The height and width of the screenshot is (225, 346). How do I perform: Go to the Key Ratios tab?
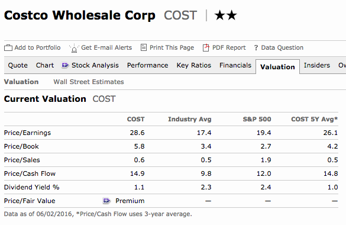click(x=194, y=65)
